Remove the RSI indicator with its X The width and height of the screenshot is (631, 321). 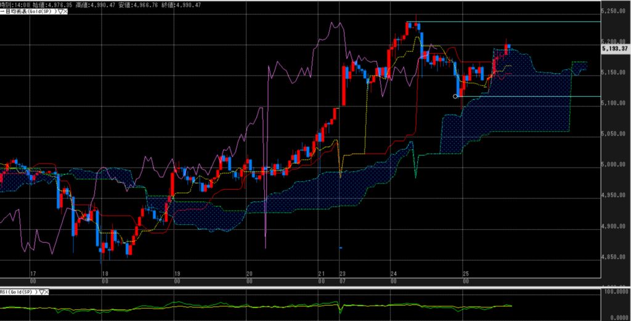[47, 291]
